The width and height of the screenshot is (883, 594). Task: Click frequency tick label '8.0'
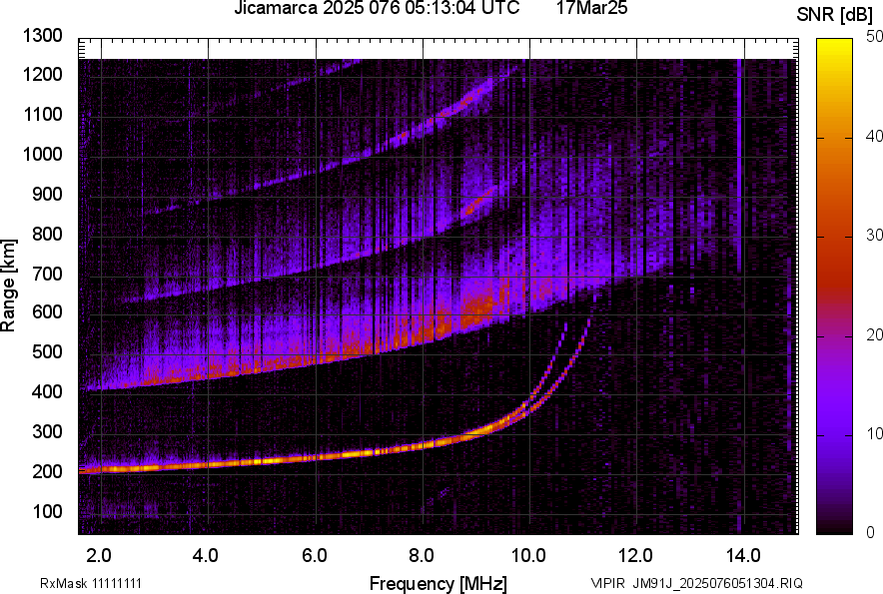[422, 556]
